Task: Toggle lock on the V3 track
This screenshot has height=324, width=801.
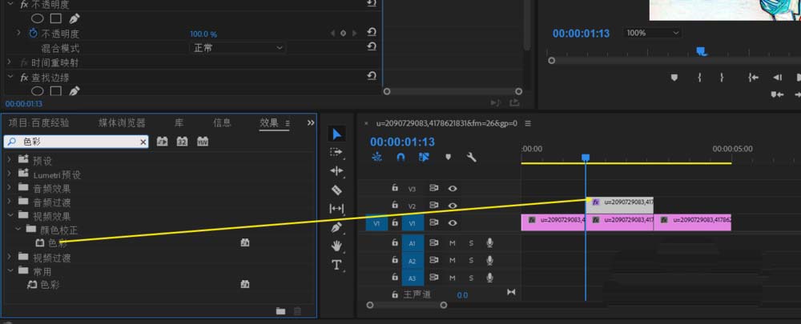Action: pos(395,188)
